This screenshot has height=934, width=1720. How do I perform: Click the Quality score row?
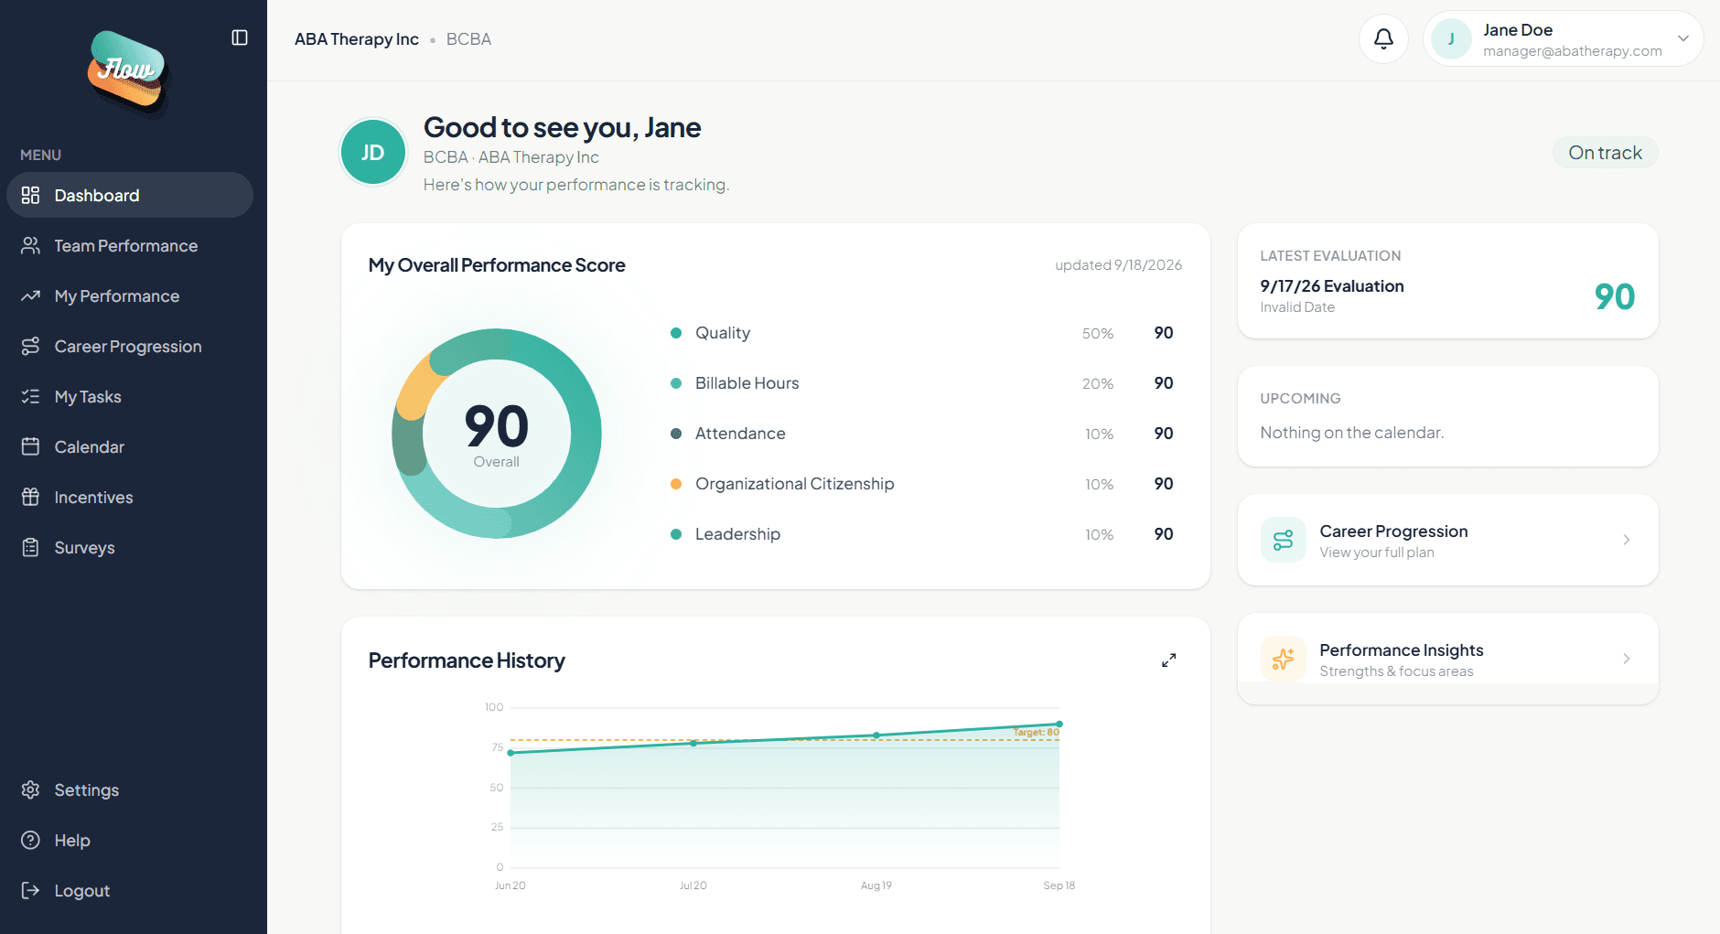[922, 333]
